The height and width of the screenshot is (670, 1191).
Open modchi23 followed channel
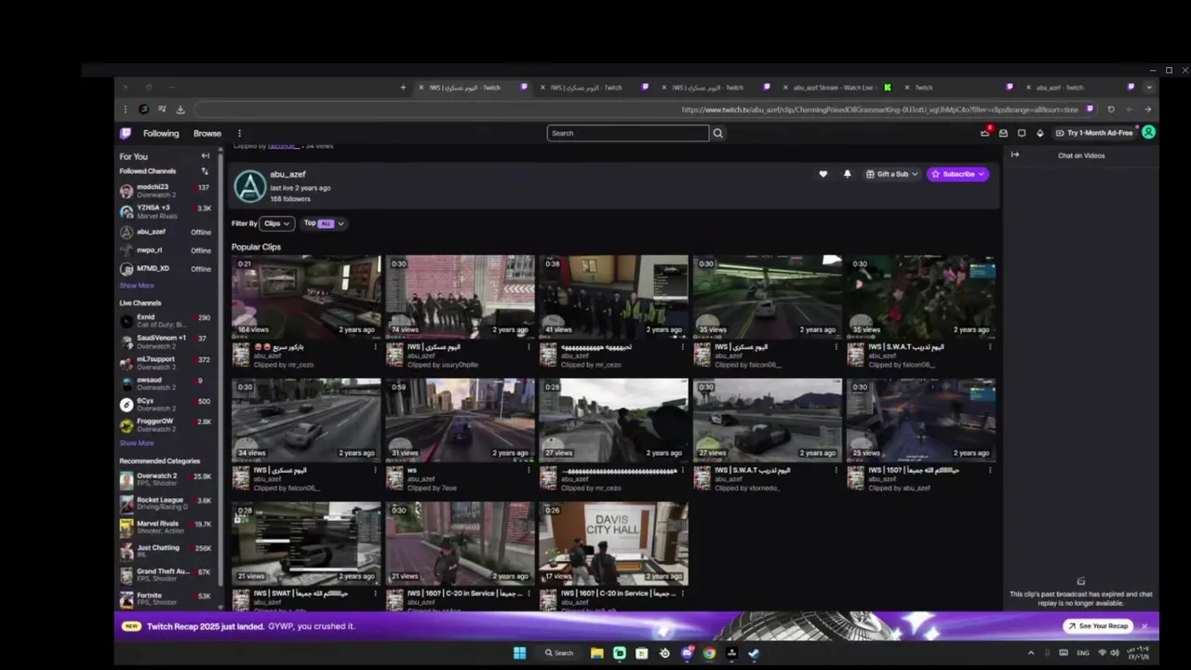pos(166,191)
